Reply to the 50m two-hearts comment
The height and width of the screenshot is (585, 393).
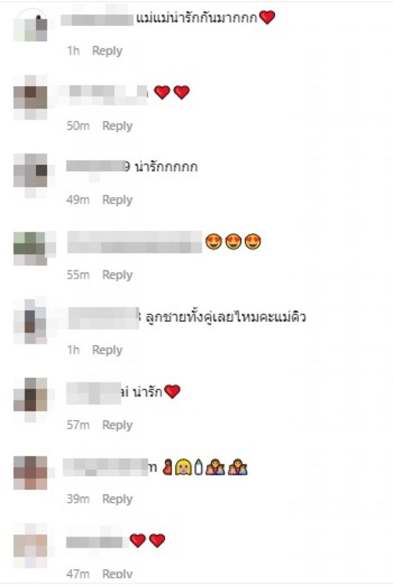(117, 126)
